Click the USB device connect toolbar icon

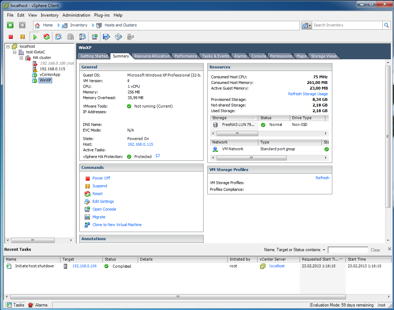point(131,37)
